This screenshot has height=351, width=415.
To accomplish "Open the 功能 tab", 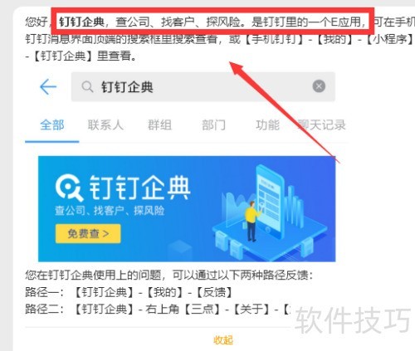I will point(267,125).
